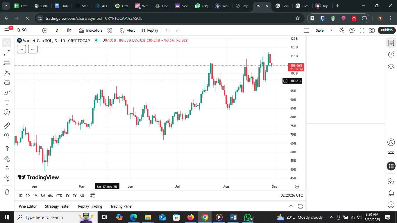The height and width of the screenshot is (223, 397).
Task: Toggle Magnet mode on
Action: click(7, 149)
